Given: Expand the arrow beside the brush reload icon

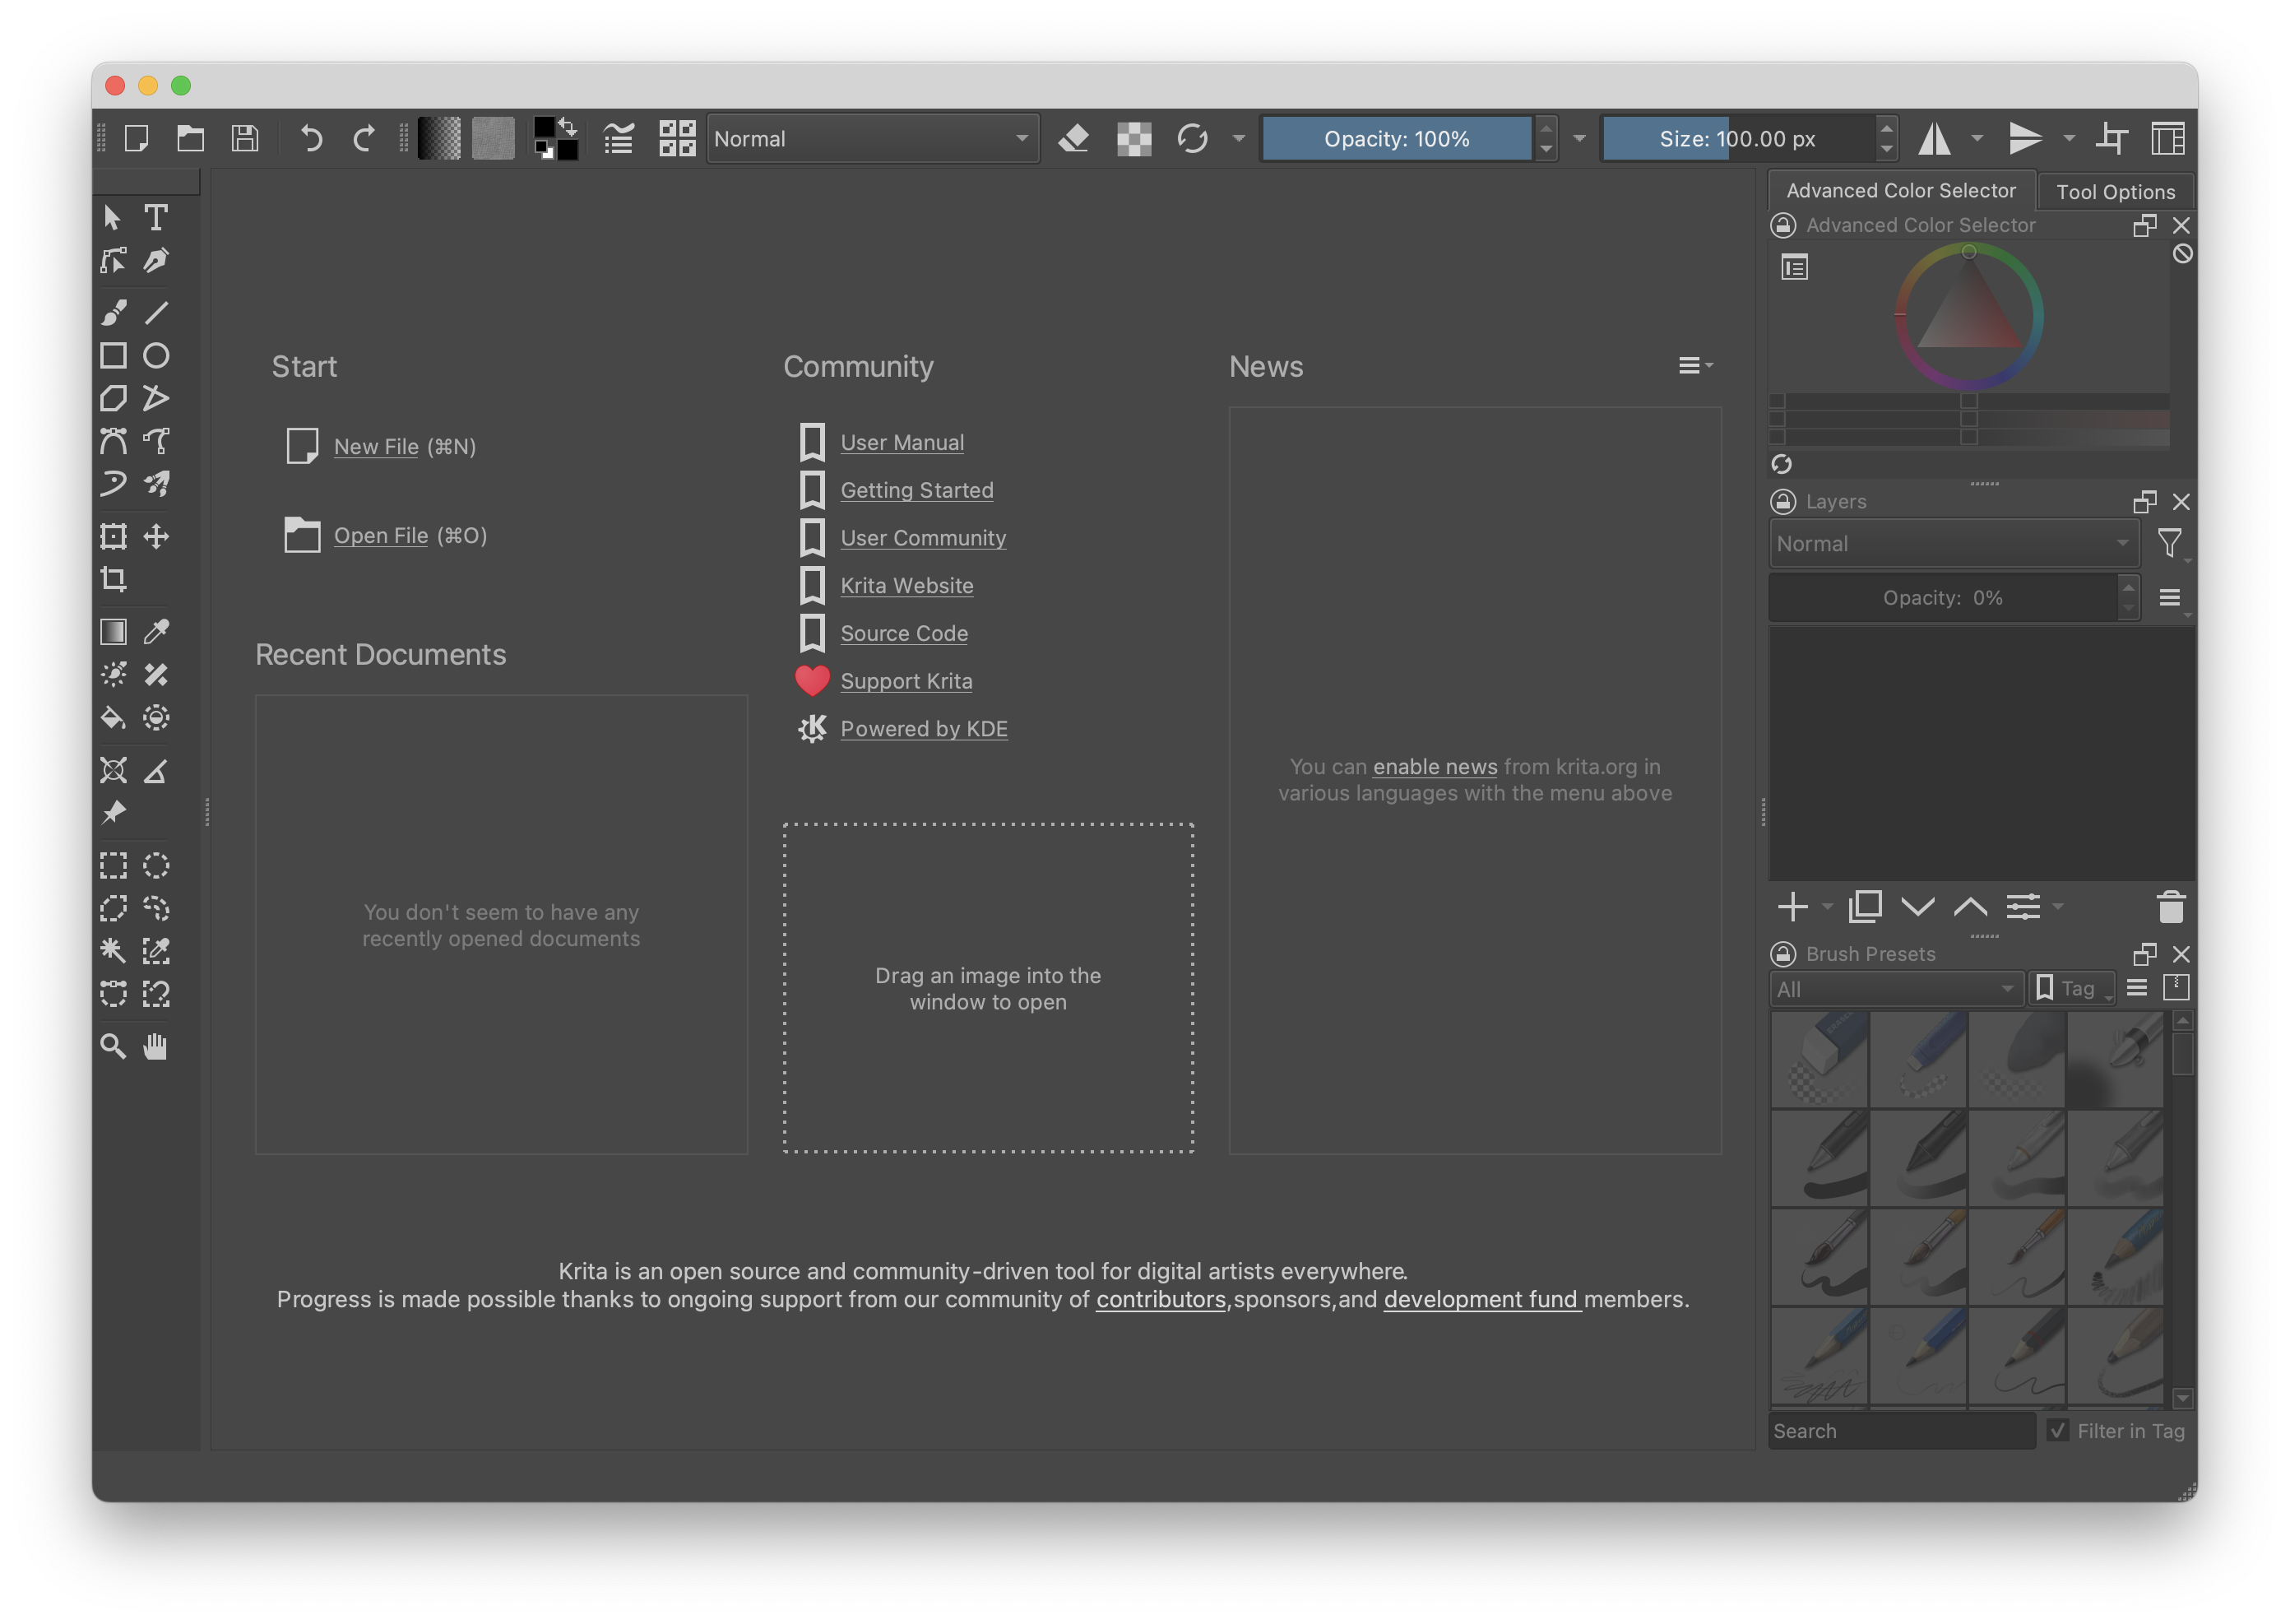Looking at the screenshot, I should 1239,138.
